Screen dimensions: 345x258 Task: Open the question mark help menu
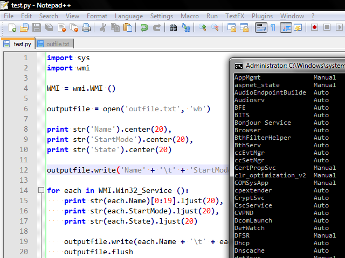click(313, 16)
